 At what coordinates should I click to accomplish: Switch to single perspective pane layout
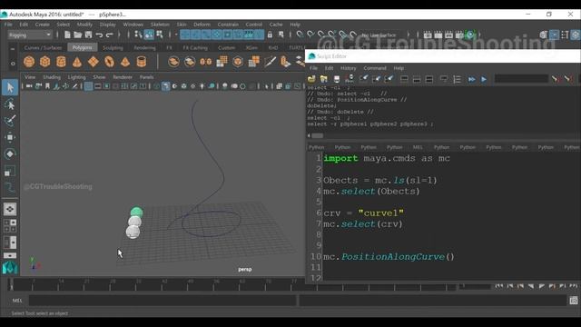(x=10, y=209)
